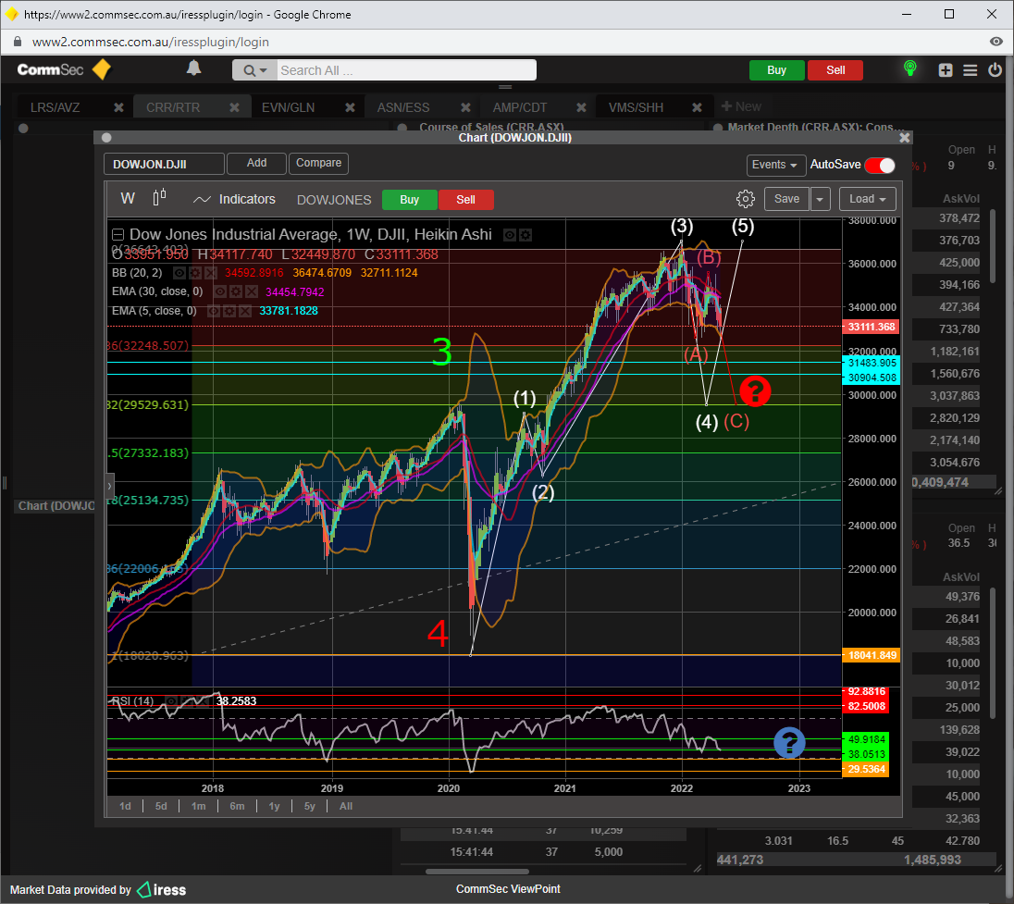
Task: Collapse the Dow Jones legend
Action: click(117, 235)
